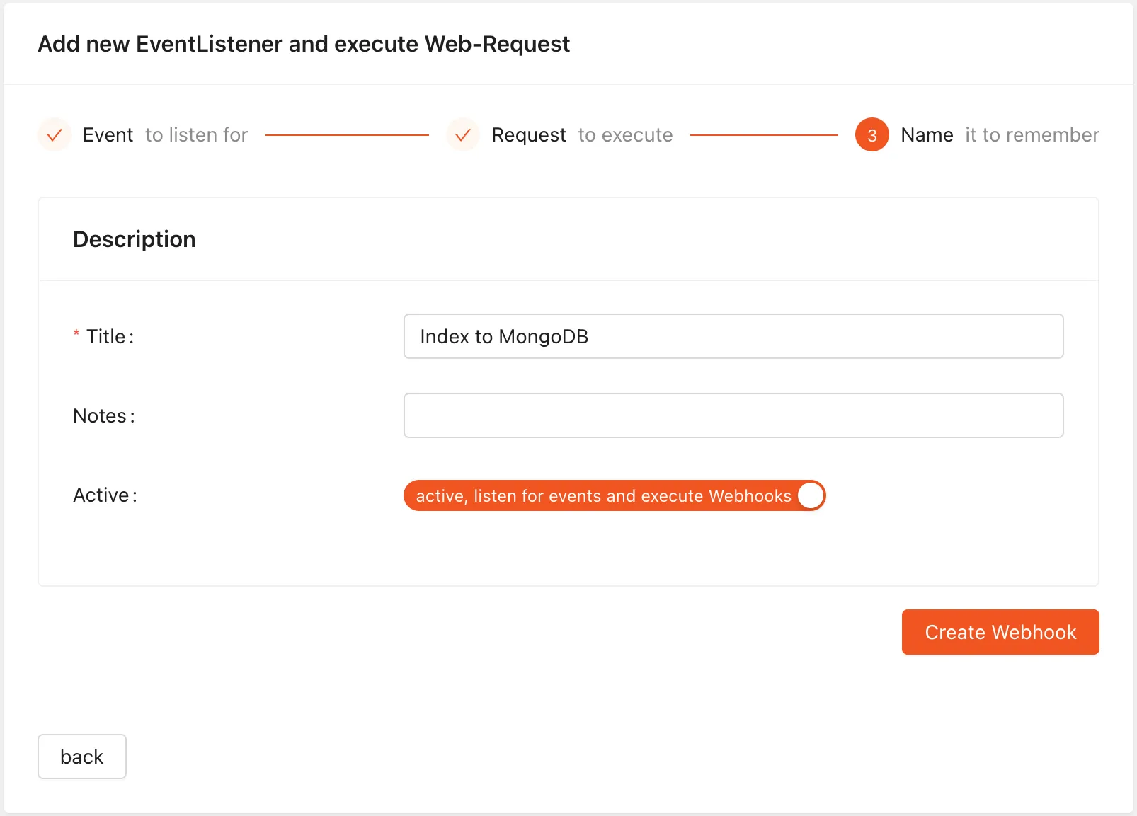Click the white knob of the Active switch
Image resolution: width=1137 pixels, height=816 pixels.
(810, 495)
